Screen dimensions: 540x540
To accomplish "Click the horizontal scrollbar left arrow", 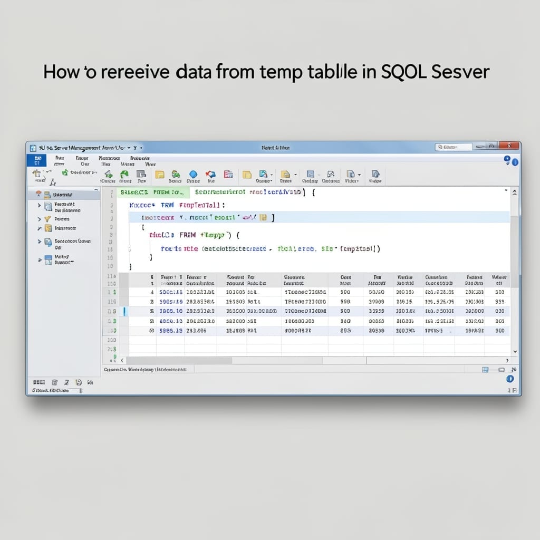I will click(122, 360).
